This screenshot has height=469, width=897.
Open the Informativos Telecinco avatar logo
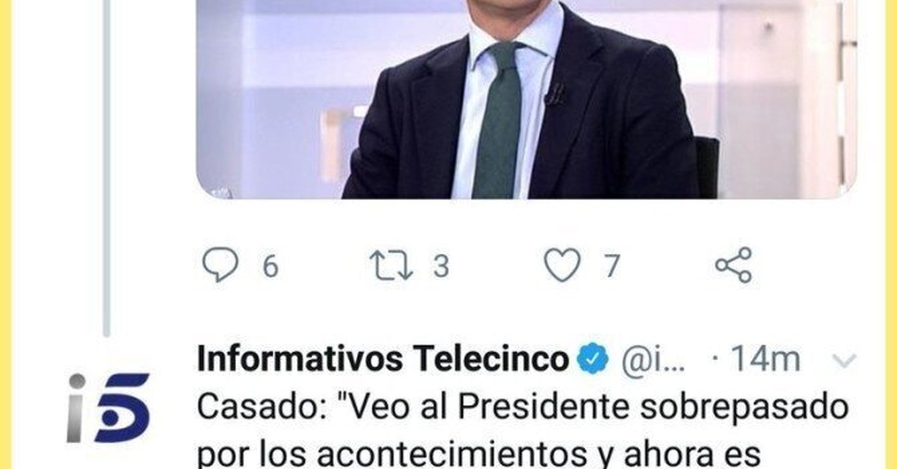coord(108,408)
